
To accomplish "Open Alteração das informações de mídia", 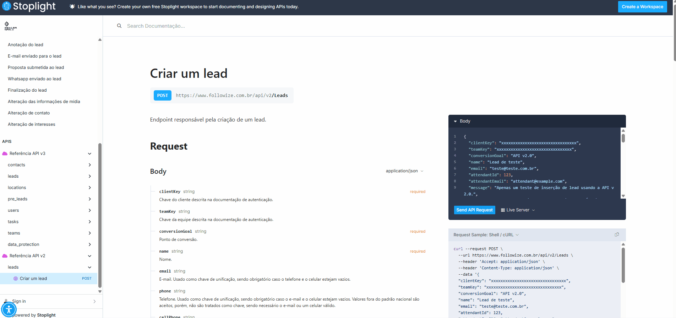I will coord(44,102).
